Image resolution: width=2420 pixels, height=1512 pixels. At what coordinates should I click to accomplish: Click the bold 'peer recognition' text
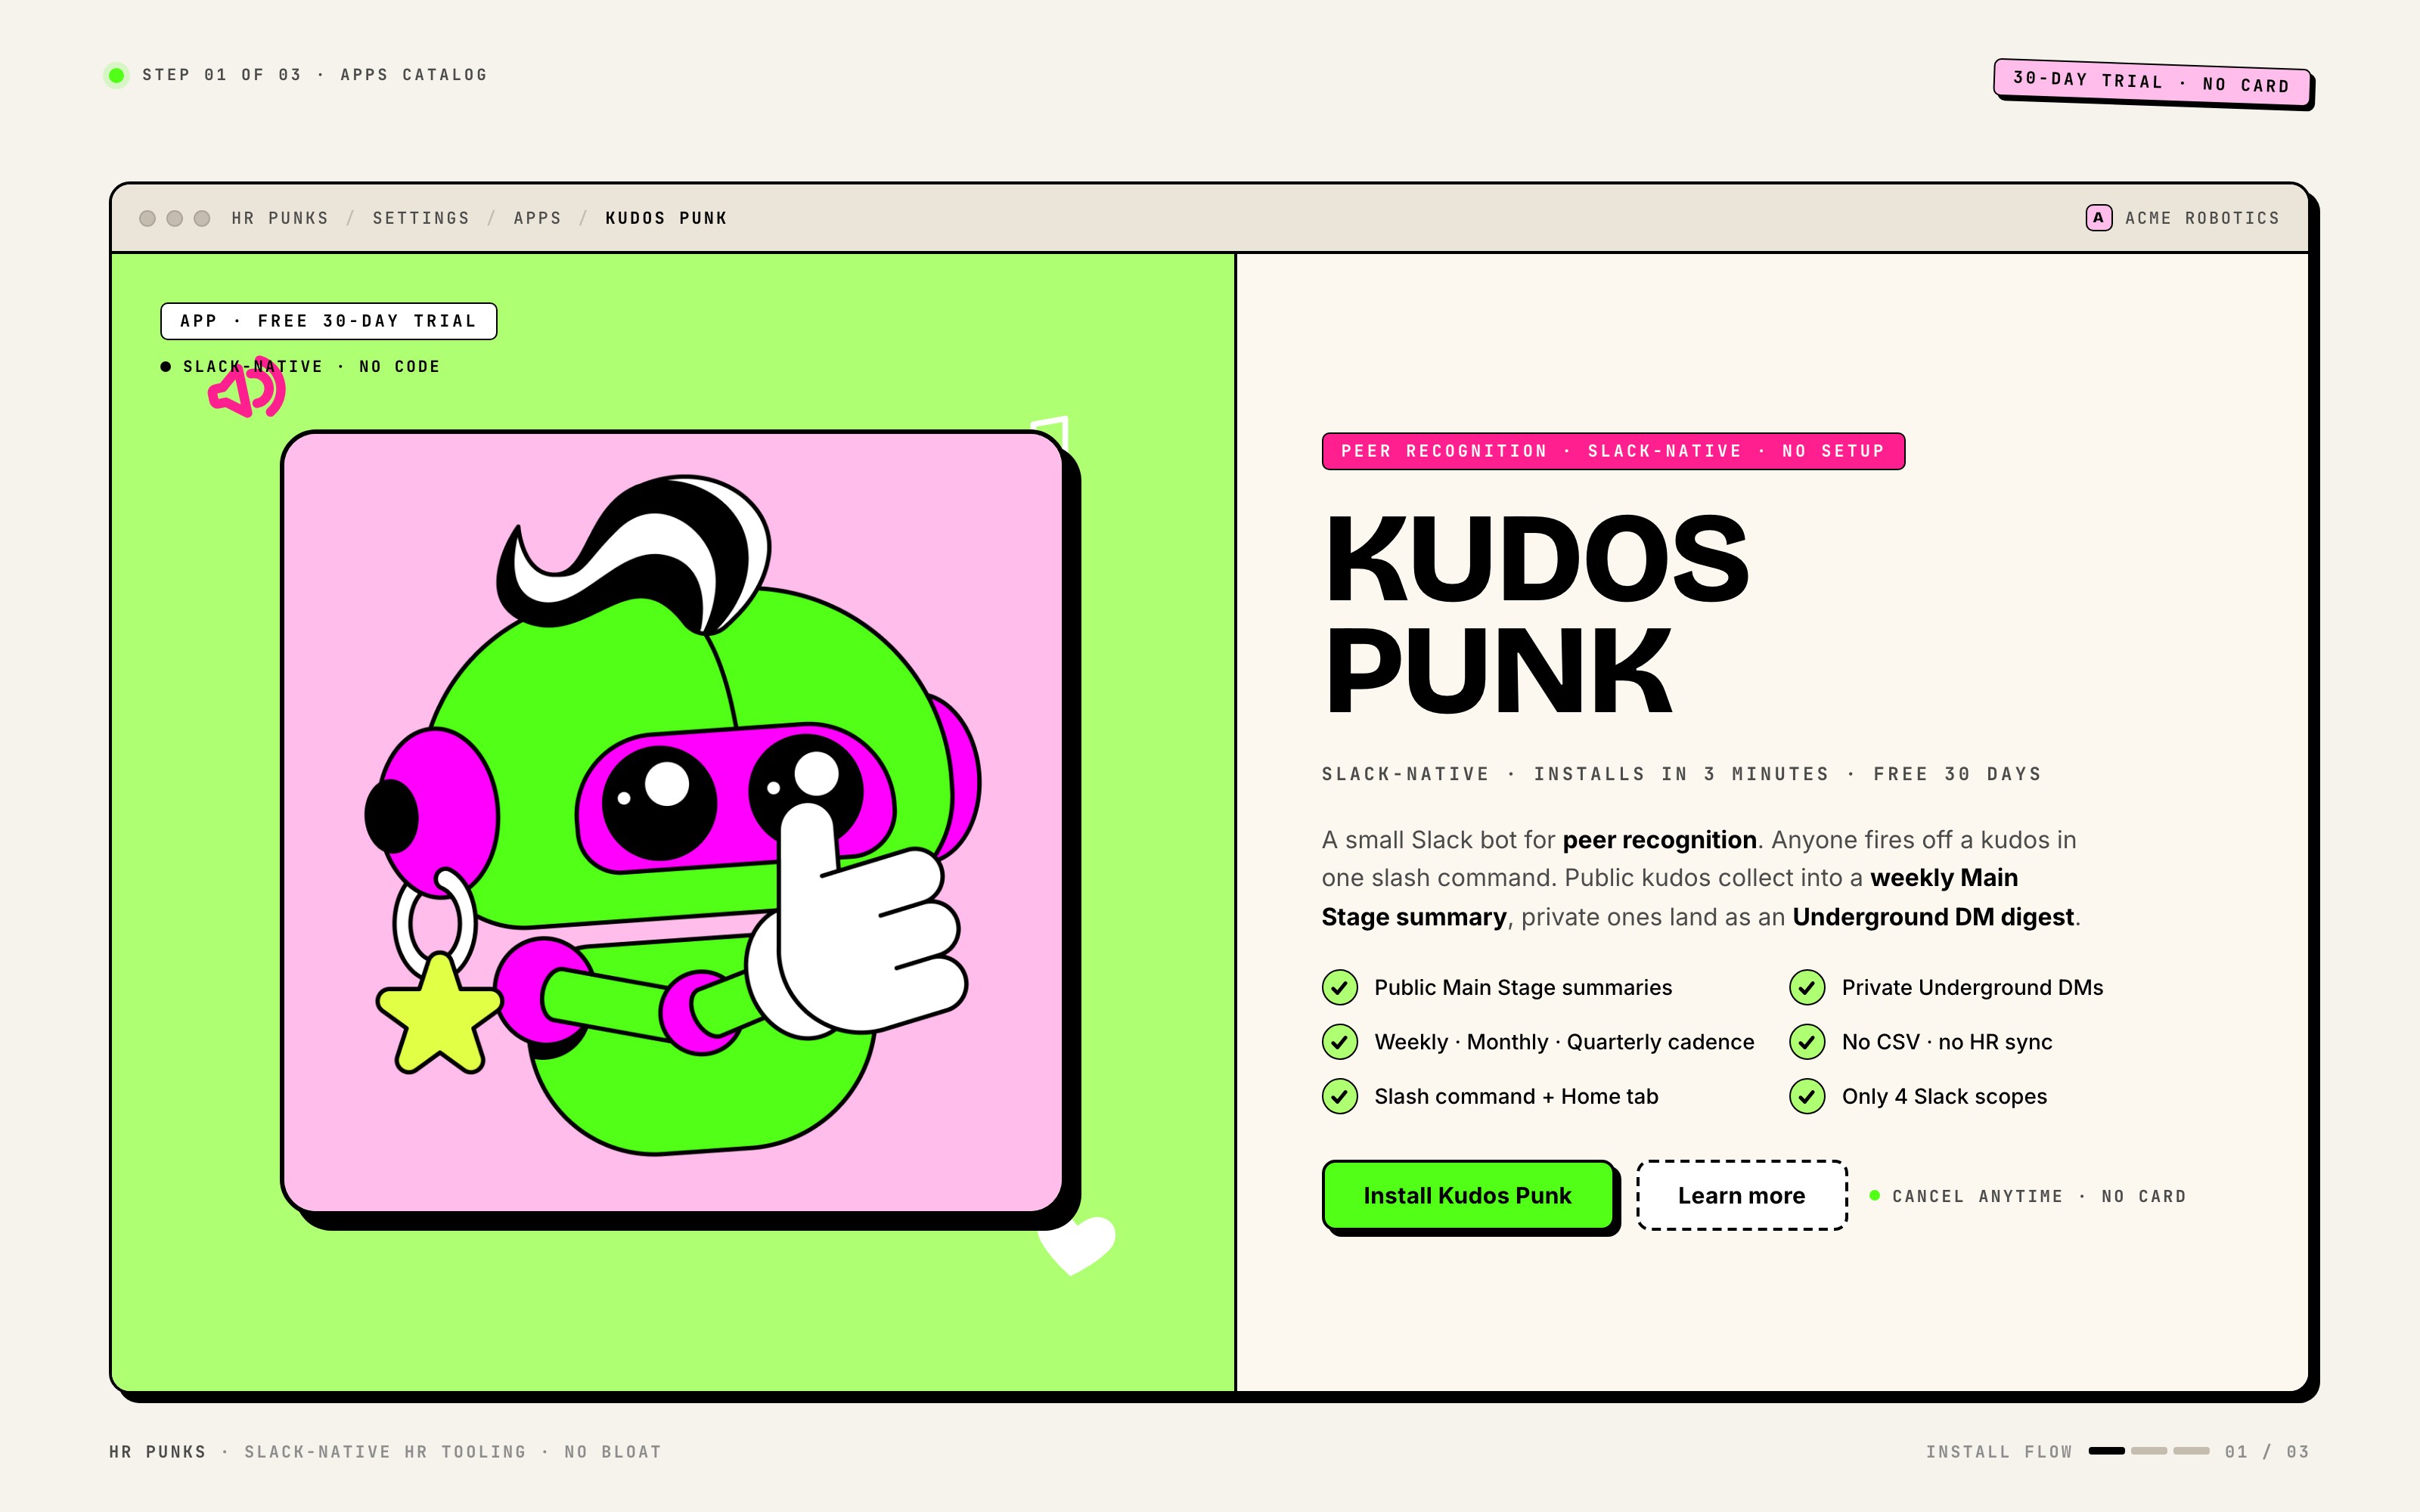(x=1659, y=840)
